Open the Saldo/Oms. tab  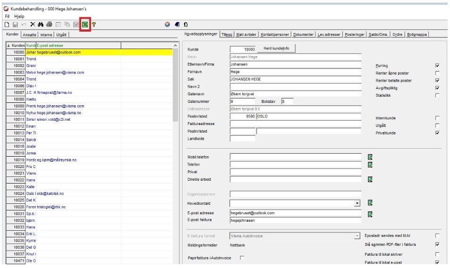(378, 34)
